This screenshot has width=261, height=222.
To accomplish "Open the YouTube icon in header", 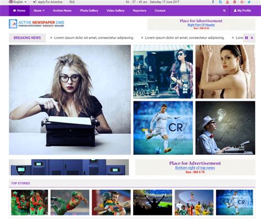I will point(227,2).
